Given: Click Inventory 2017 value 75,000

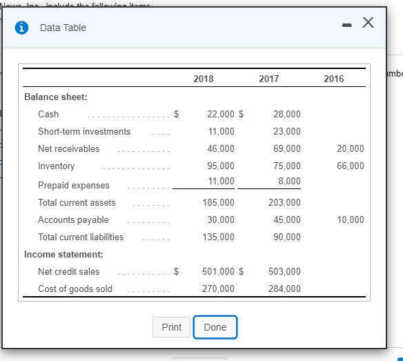Looking at the screenshot, I should [287, 166].
